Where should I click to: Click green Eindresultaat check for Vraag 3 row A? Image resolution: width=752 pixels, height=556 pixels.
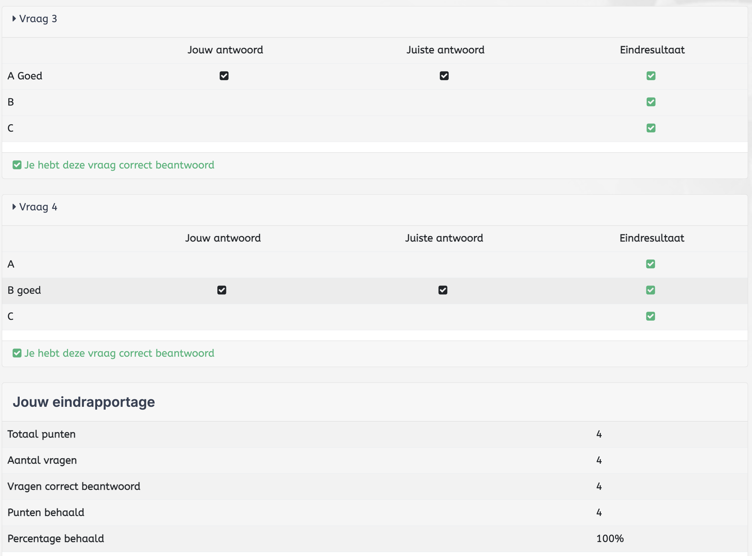point(651,76)
